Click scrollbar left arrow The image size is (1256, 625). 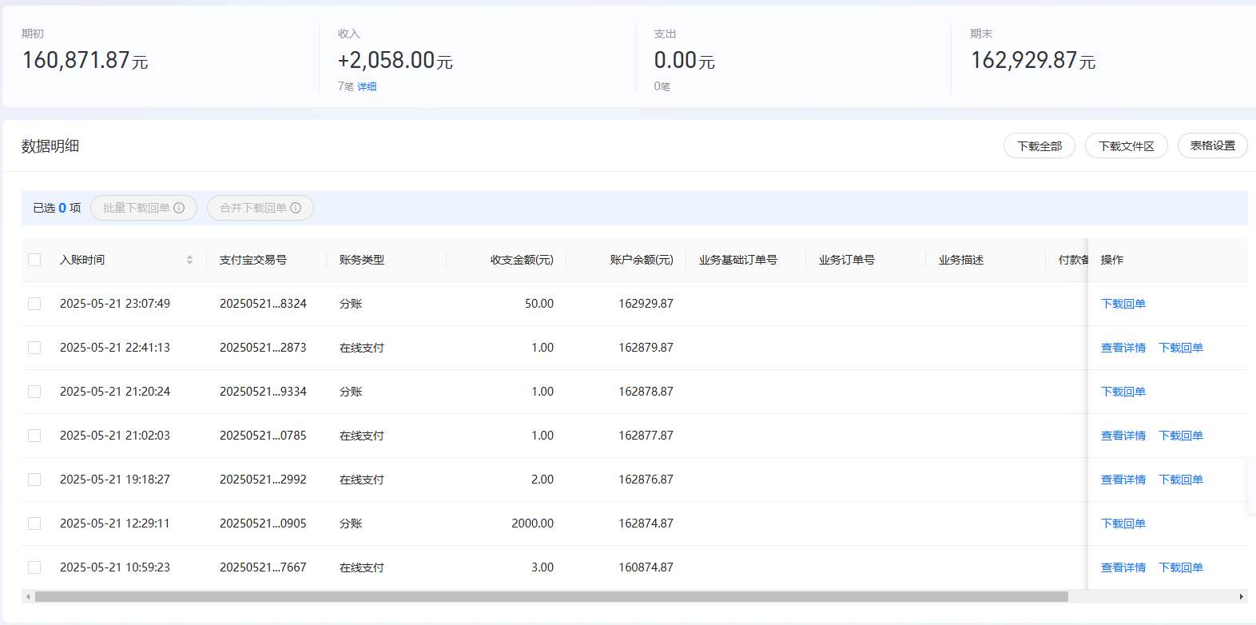click(x=28, y=596)
